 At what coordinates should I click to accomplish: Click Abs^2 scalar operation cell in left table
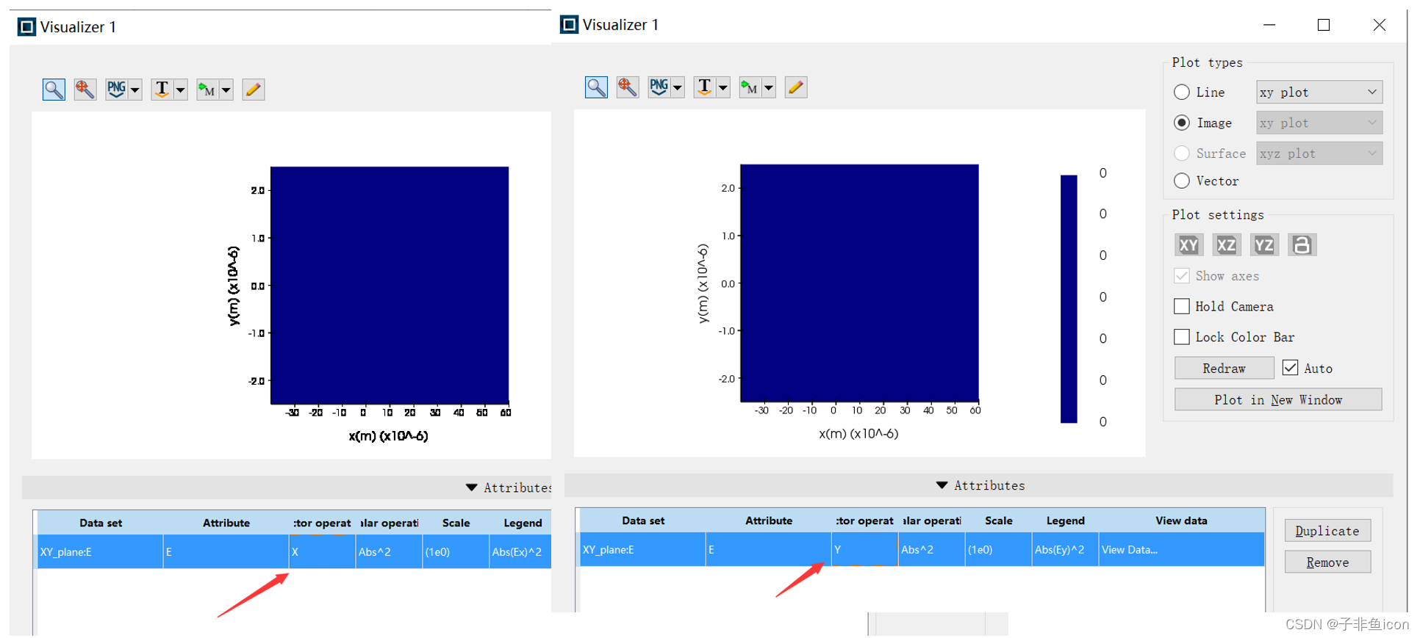click(x=389, y=552)
